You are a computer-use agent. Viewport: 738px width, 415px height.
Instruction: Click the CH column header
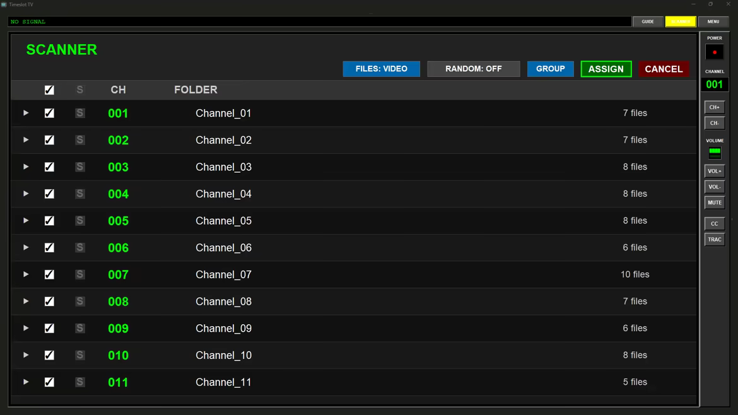tap(118, 90)
